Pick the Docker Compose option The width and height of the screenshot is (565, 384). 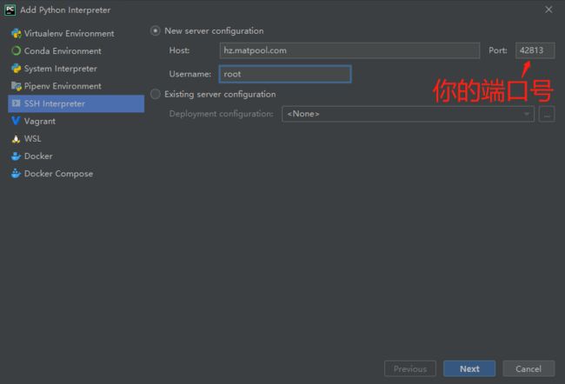coord(76,174)
